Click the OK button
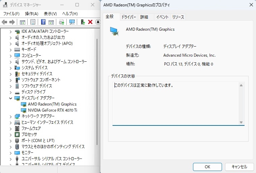The width and height of the screenshot is (256, 173). 207,167
